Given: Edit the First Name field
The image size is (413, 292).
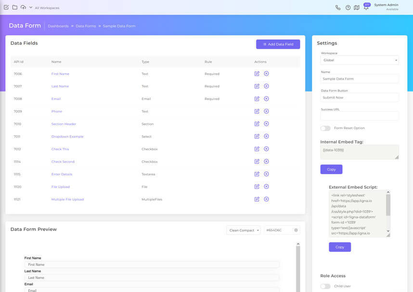Looking at the screenshot, I should click(257, 74).
